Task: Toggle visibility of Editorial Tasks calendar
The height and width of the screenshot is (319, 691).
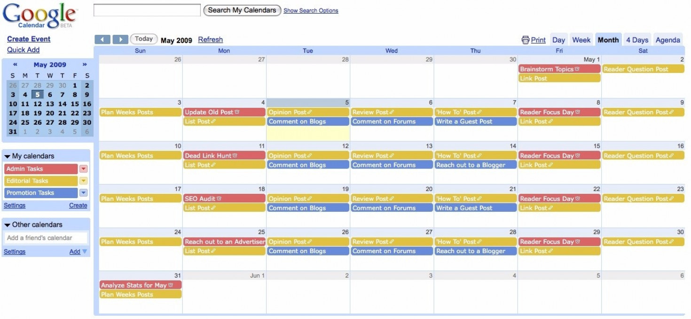Action: pyautogui.click(x=41, y=181)
